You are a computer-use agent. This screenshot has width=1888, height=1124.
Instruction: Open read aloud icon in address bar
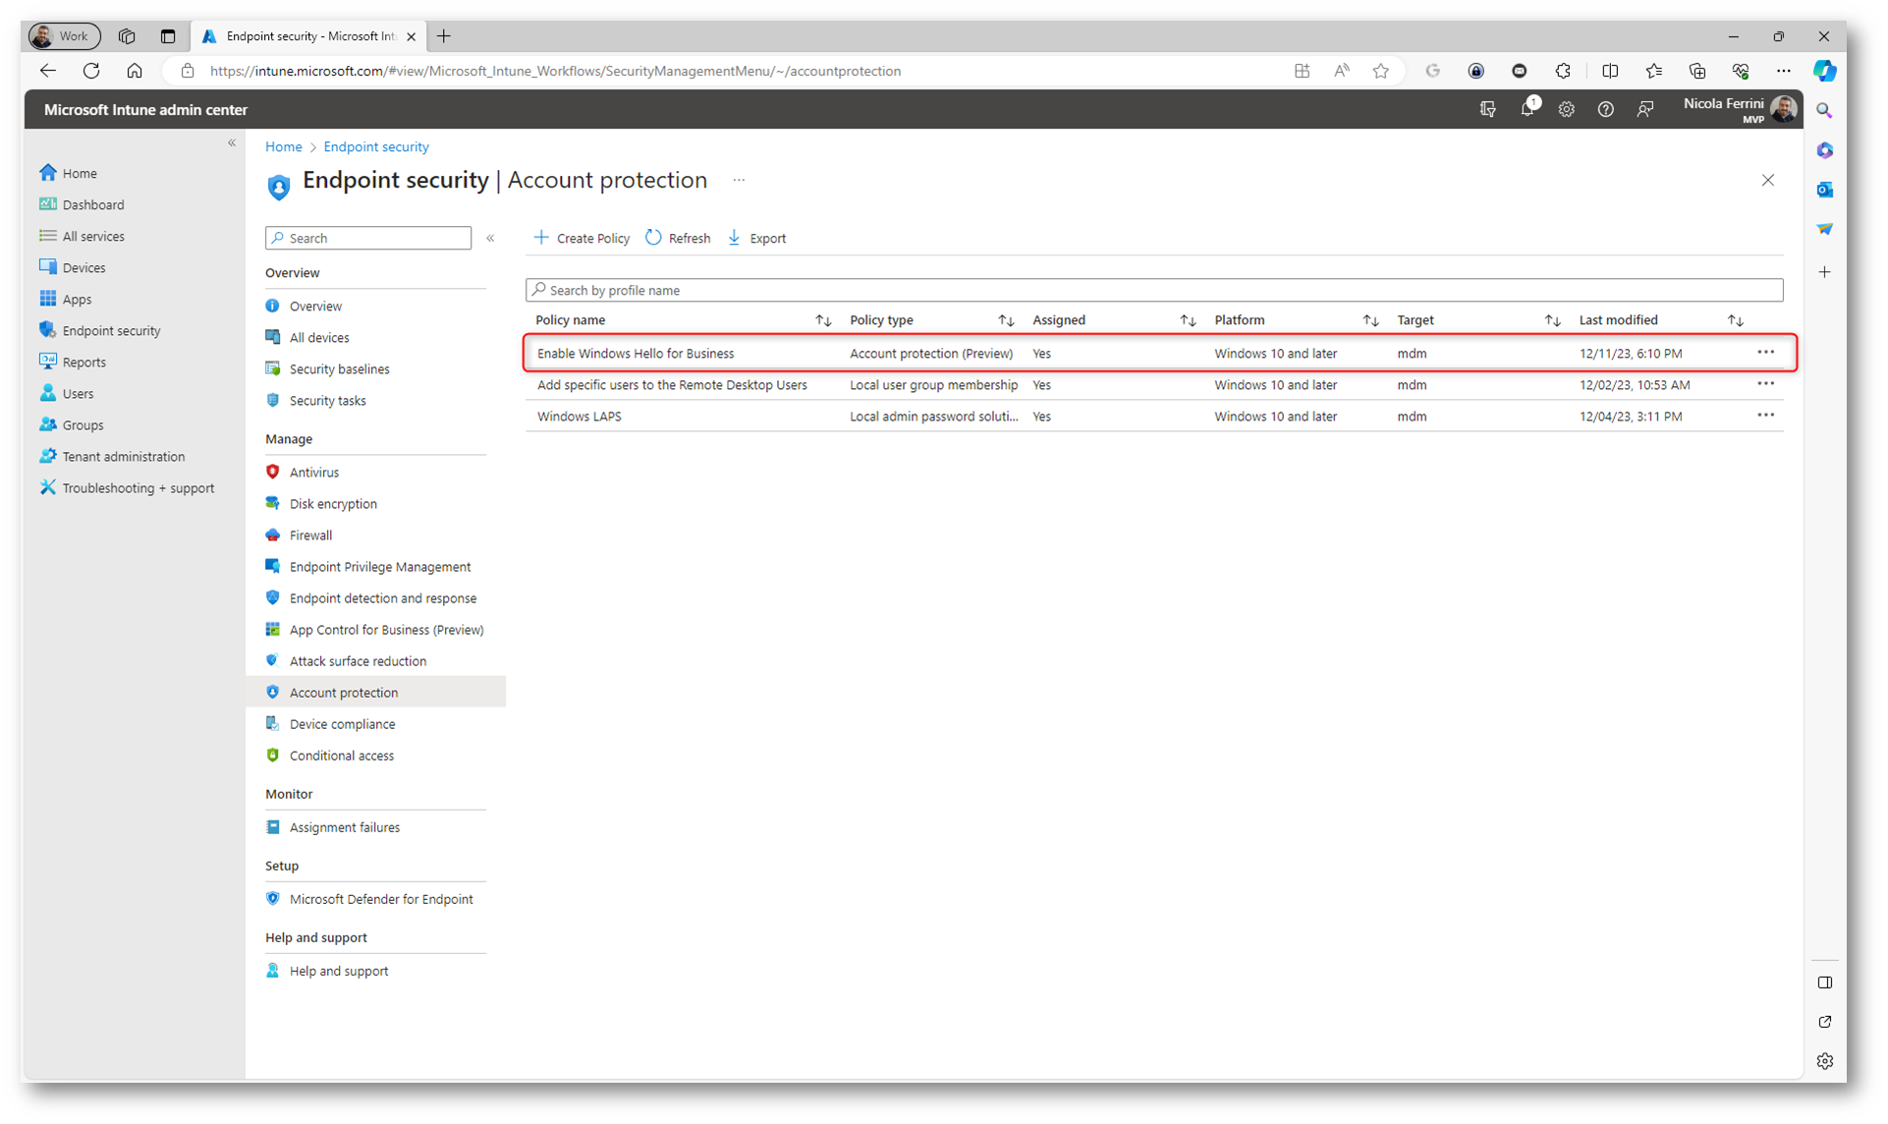coord(1341,71)
